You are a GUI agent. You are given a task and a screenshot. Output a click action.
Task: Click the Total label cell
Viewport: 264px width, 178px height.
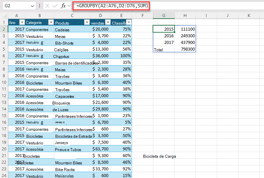click(x=164, y=49)
